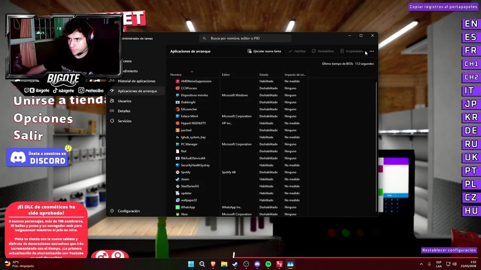
Task: Click the Únete a nosotros en Discord banner
Action: tap(37, 157)
